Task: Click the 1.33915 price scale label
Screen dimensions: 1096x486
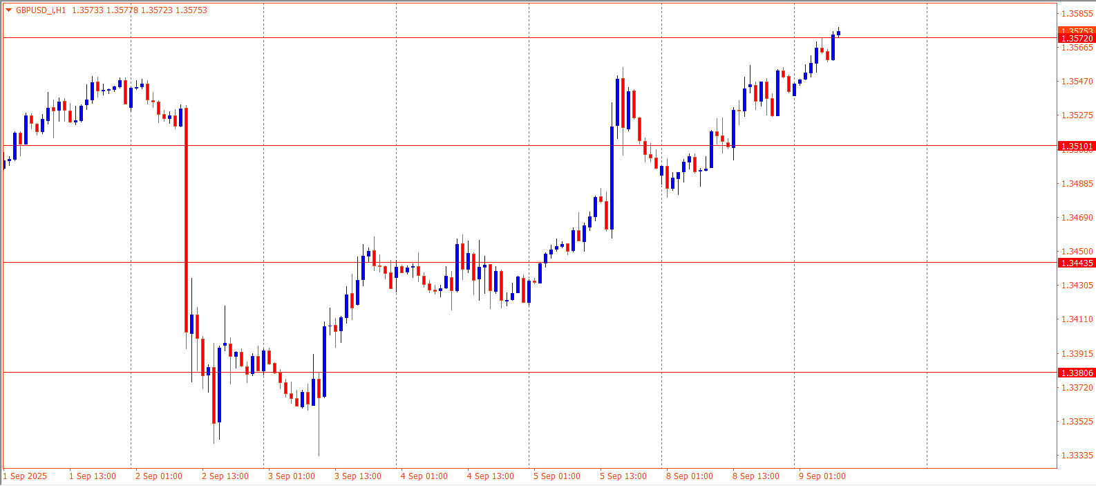Action: coord(1077,354)
